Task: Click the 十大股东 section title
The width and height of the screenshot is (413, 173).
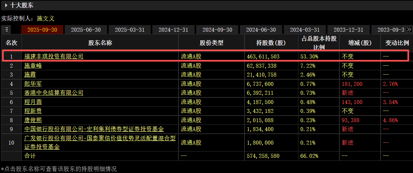Action: click(x=21, y=5)
